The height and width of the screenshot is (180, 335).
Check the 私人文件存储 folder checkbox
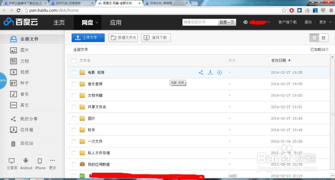(x=74, y=153)
